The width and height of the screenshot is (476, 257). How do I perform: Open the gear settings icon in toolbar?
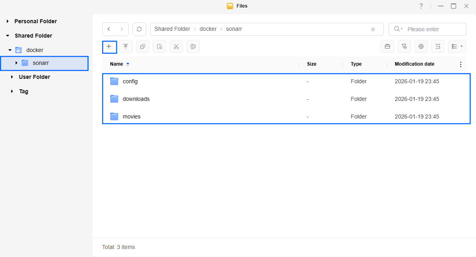click(x=421, y=46)
